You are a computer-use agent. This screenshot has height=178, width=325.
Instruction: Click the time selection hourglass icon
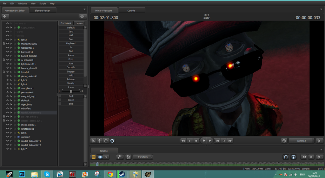[129, 157]
